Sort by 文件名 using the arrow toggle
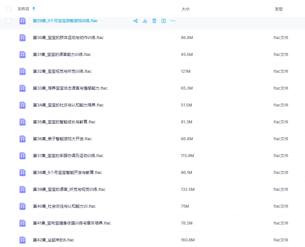 click(34, 9)
